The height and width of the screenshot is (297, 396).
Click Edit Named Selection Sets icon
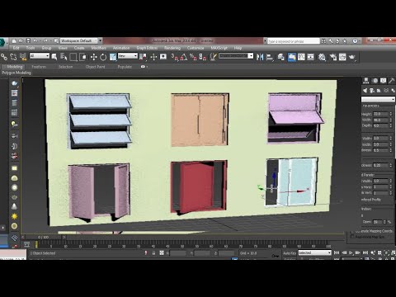213,57
